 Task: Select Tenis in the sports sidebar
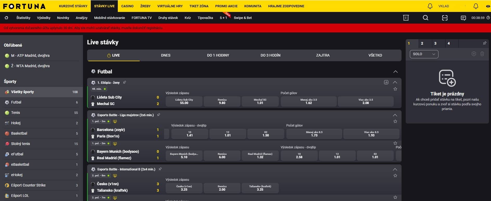click(42, 113)
